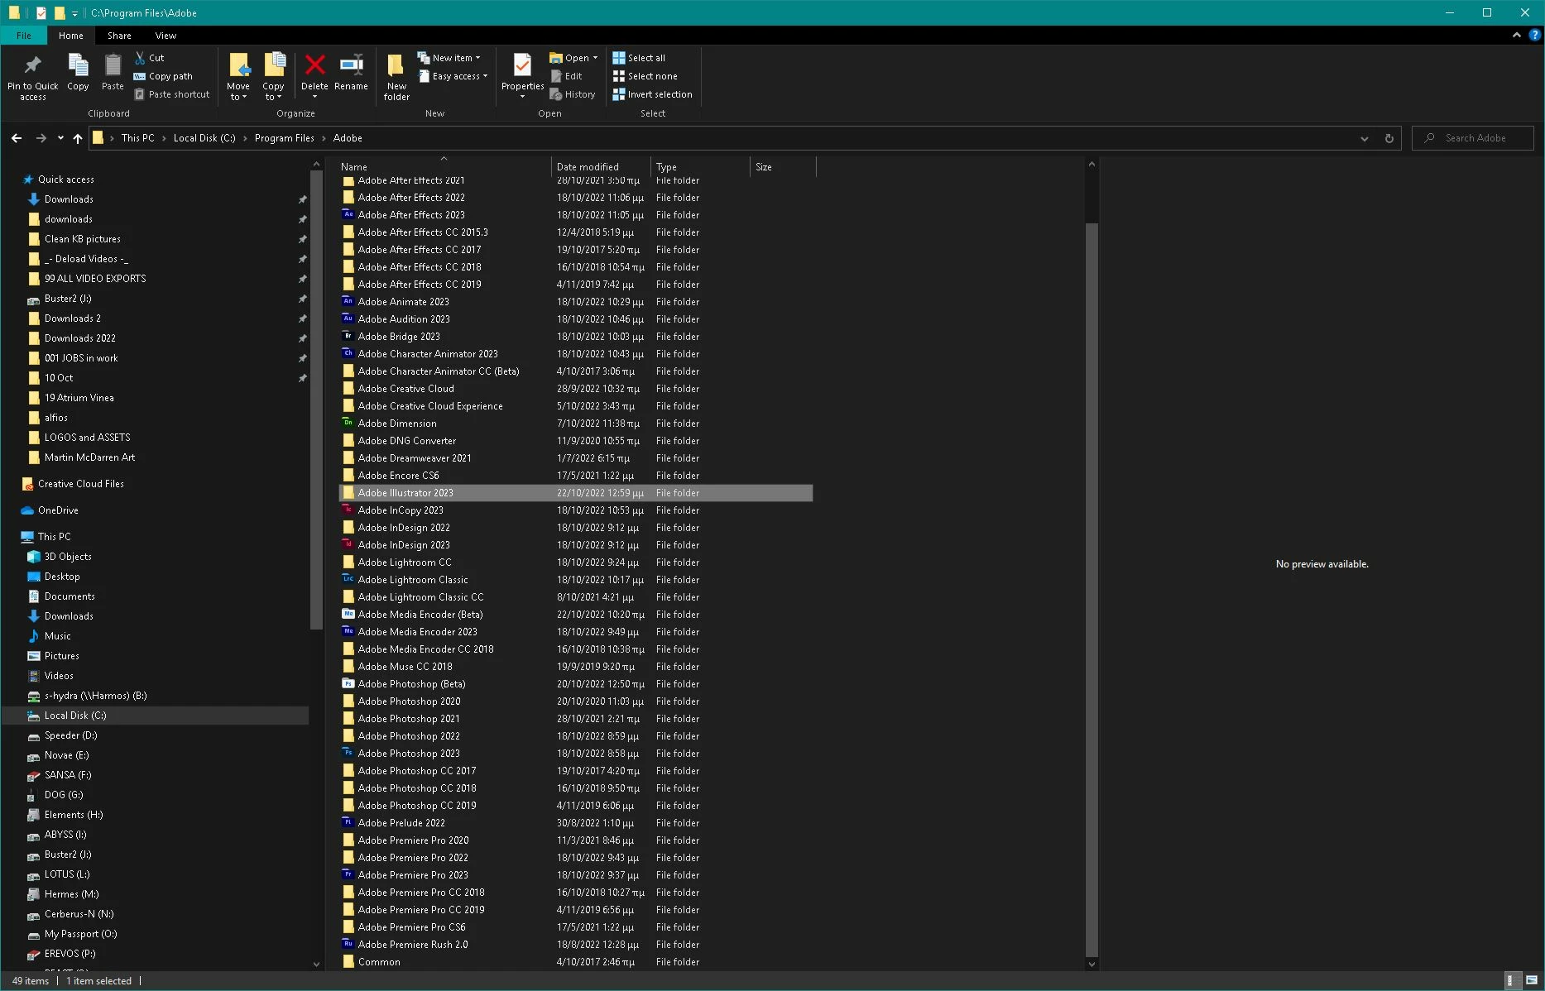Select Adobe Lightroom Classic folder
This screenshot has height=991, width=1545.
(x=576, y=580)
